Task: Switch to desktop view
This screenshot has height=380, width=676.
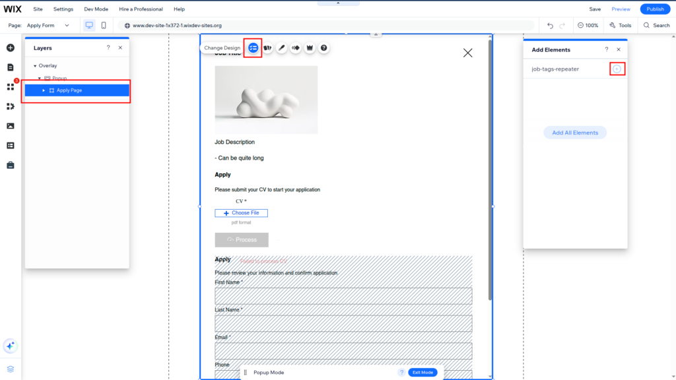Action: point(89,25)
